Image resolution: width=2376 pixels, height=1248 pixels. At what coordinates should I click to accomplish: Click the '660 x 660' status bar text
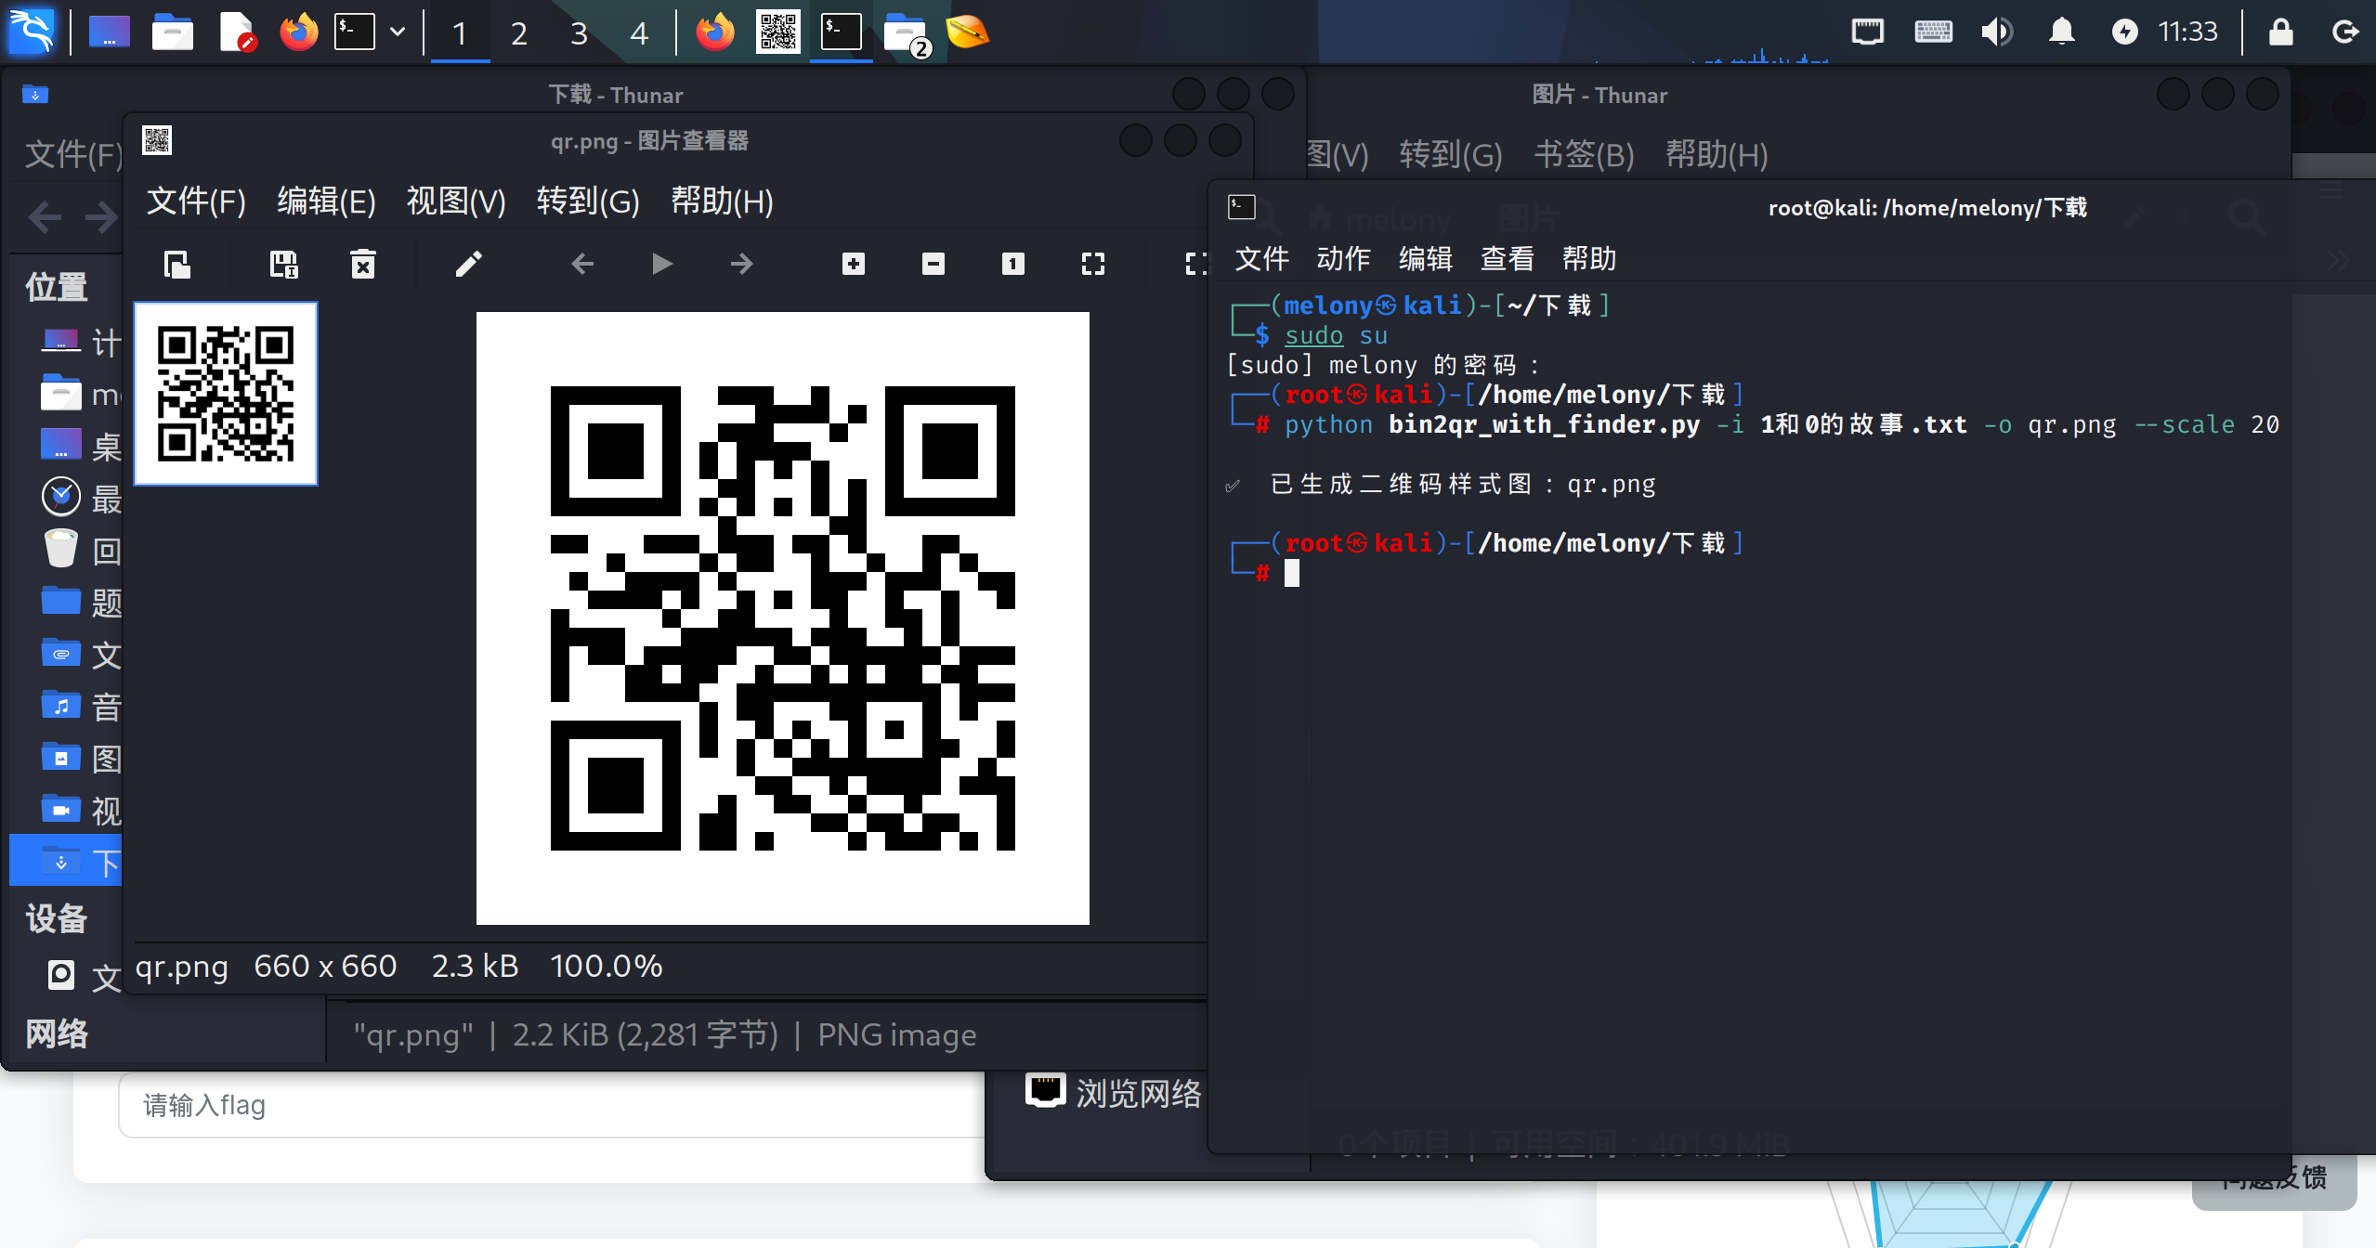click(x=325, y=967)
